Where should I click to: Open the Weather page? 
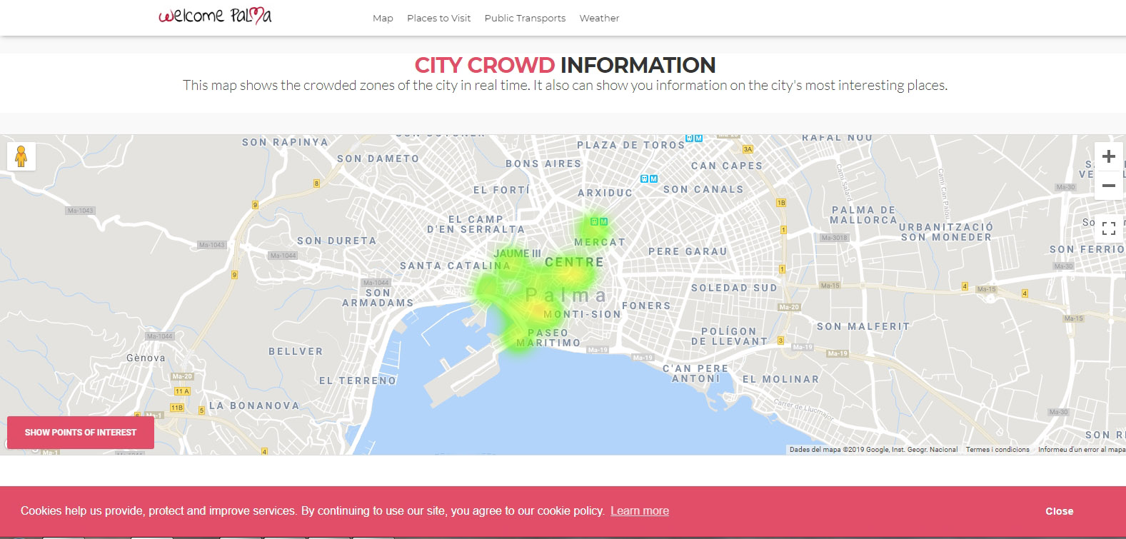(x=599, y=18)
